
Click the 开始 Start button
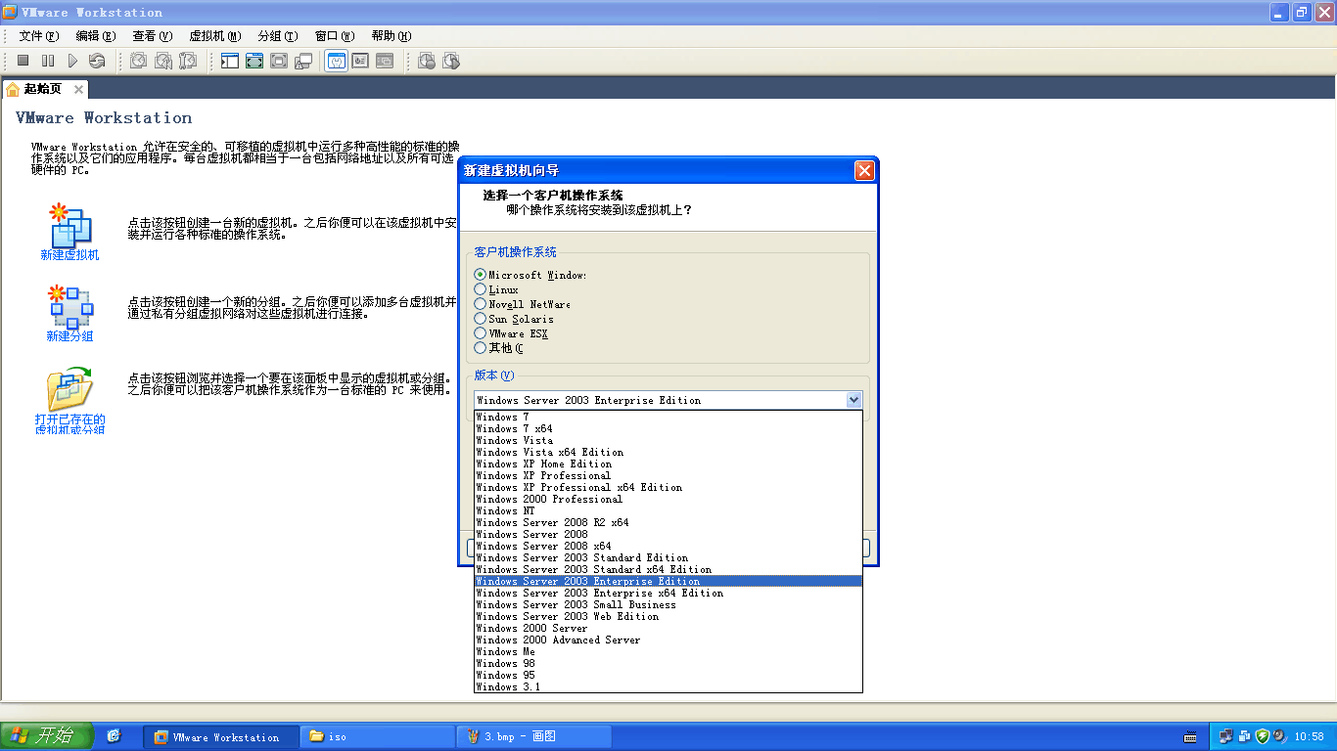point(46,736)
